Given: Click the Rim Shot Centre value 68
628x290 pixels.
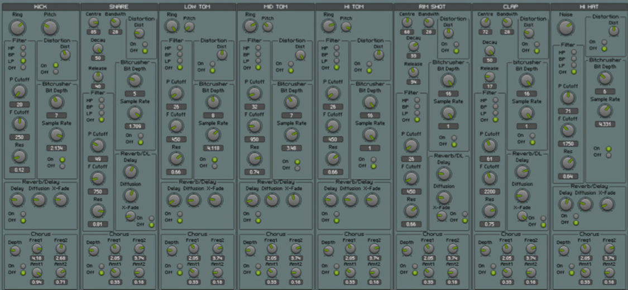Looking at the screenshot, I should coord(407,32).
